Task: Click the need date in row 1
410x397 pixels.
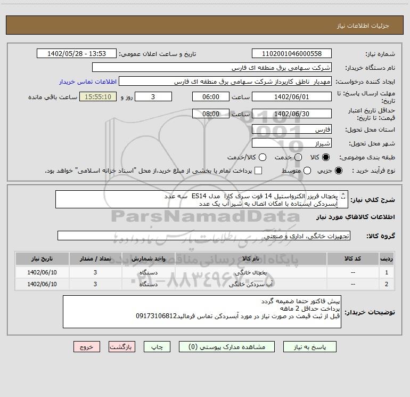Action: (42, 272)
